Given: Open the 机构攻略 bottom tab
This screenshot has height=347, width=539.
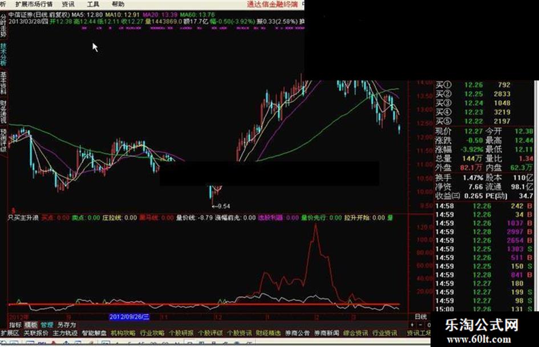Looking at the screenshot, I should (x=123, y=333).
